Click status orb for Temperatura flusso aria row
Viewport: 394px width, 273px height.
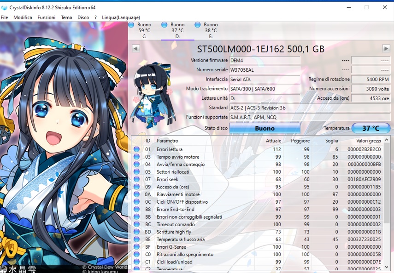(136, 239)
